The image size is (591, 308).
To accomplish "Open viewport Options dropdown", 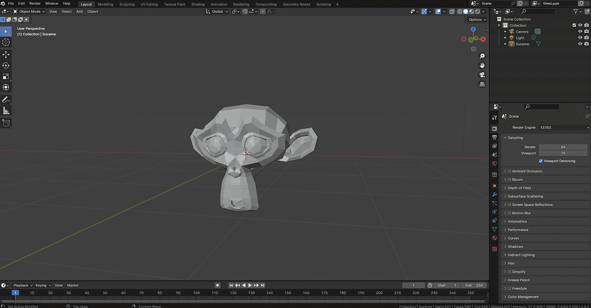I will coord(477,20).
